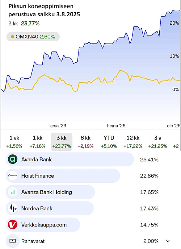
Task: Switch to the 6 kk period
Action: [85, 142]
